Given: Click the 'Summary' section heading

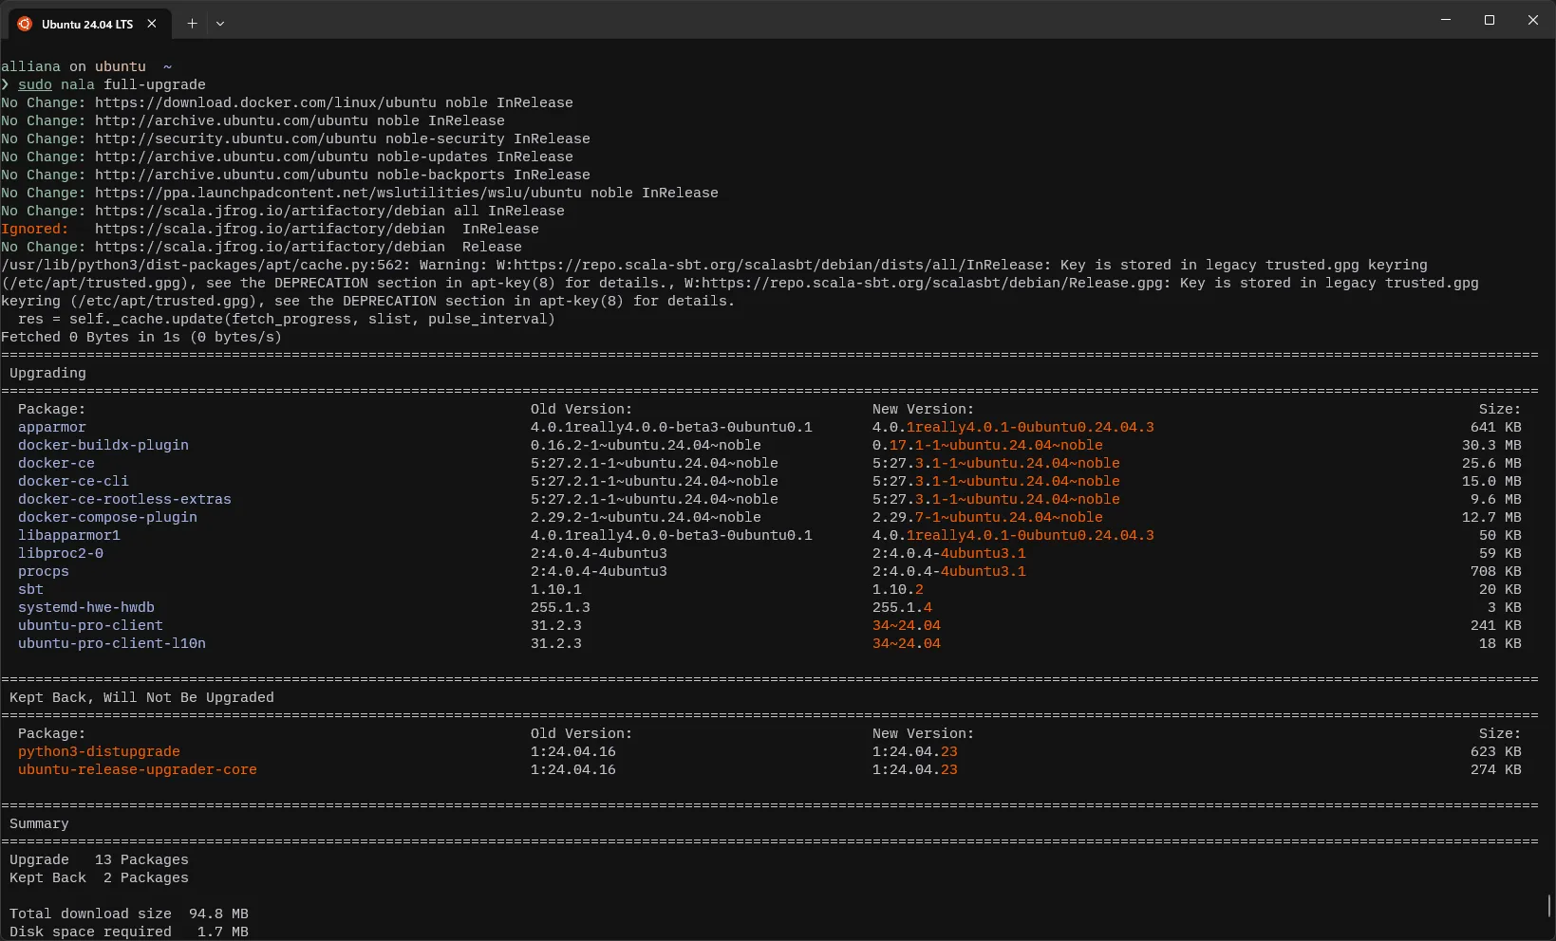Looking at the screenshot, I should pos(39,823).
